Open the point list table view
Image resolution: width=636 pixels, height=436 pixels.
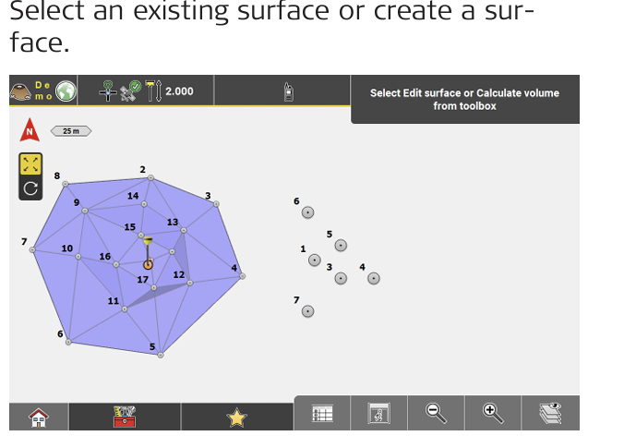322,415
